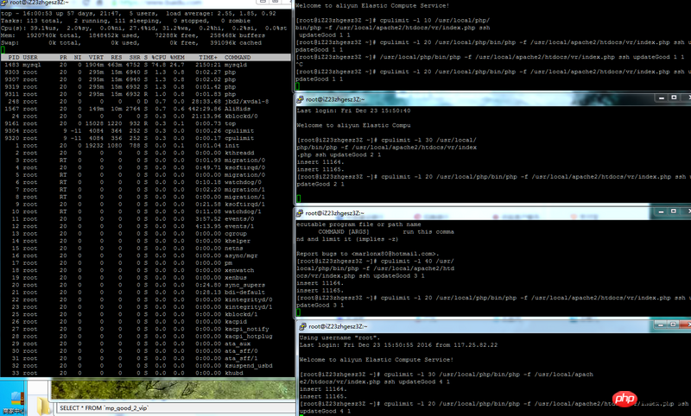
Task: Select the kblockd/0 process row
Action: 147,117
